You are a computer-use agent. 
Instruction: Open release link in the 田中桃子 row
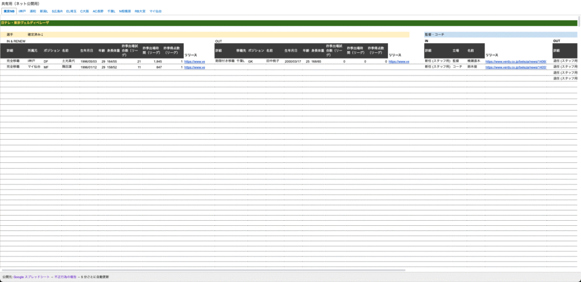pos(399,61)
